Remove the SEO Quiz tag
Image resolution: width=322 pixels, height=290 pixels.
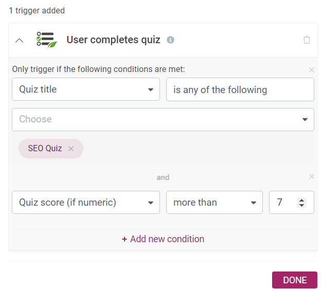pos(71,149)
